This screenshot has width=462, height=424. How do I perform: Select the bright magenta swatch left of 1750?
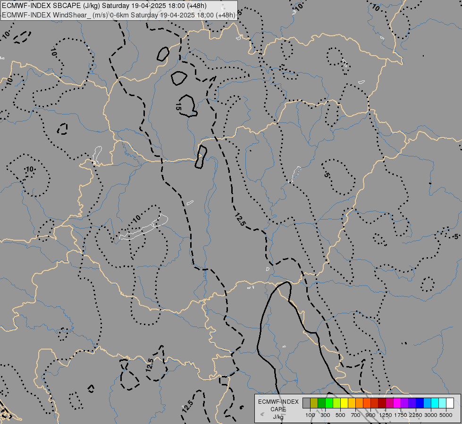[397, 403]
